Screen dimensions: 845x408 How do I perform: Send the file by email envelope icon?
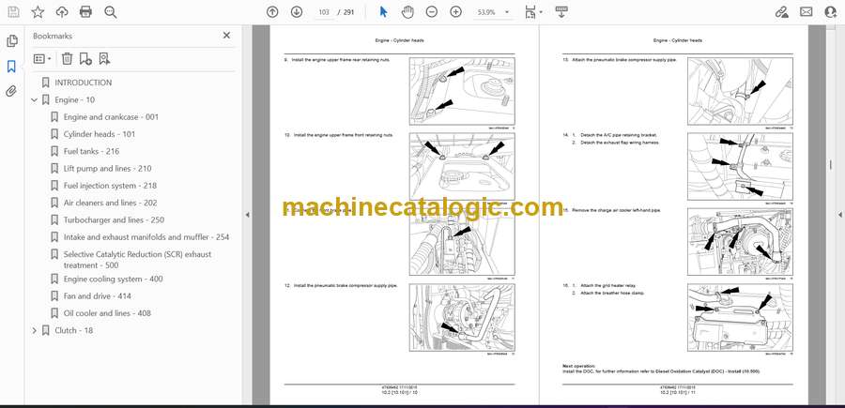point(807,12)
